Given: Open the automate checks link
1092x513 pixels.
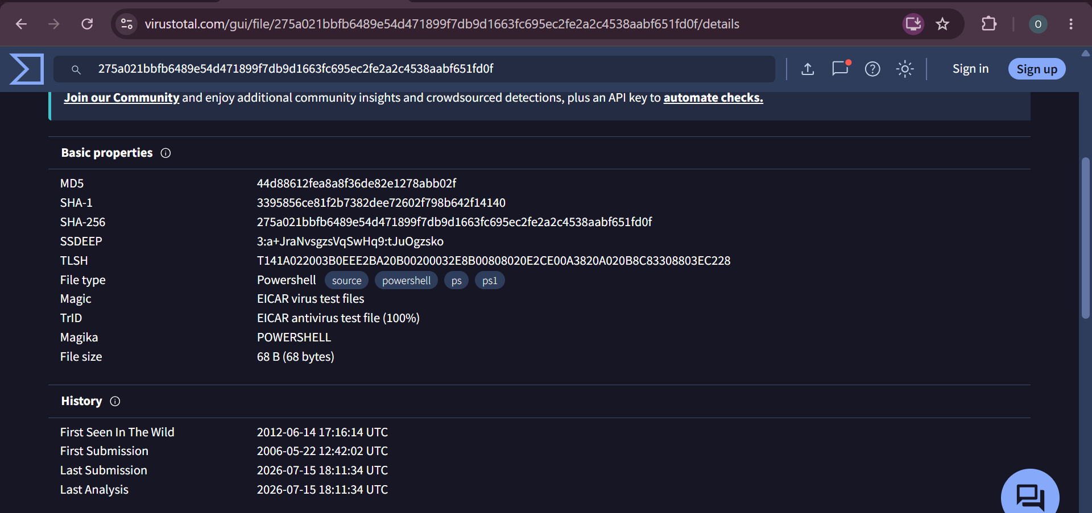Looking at the screenshot, I should 713,98.
